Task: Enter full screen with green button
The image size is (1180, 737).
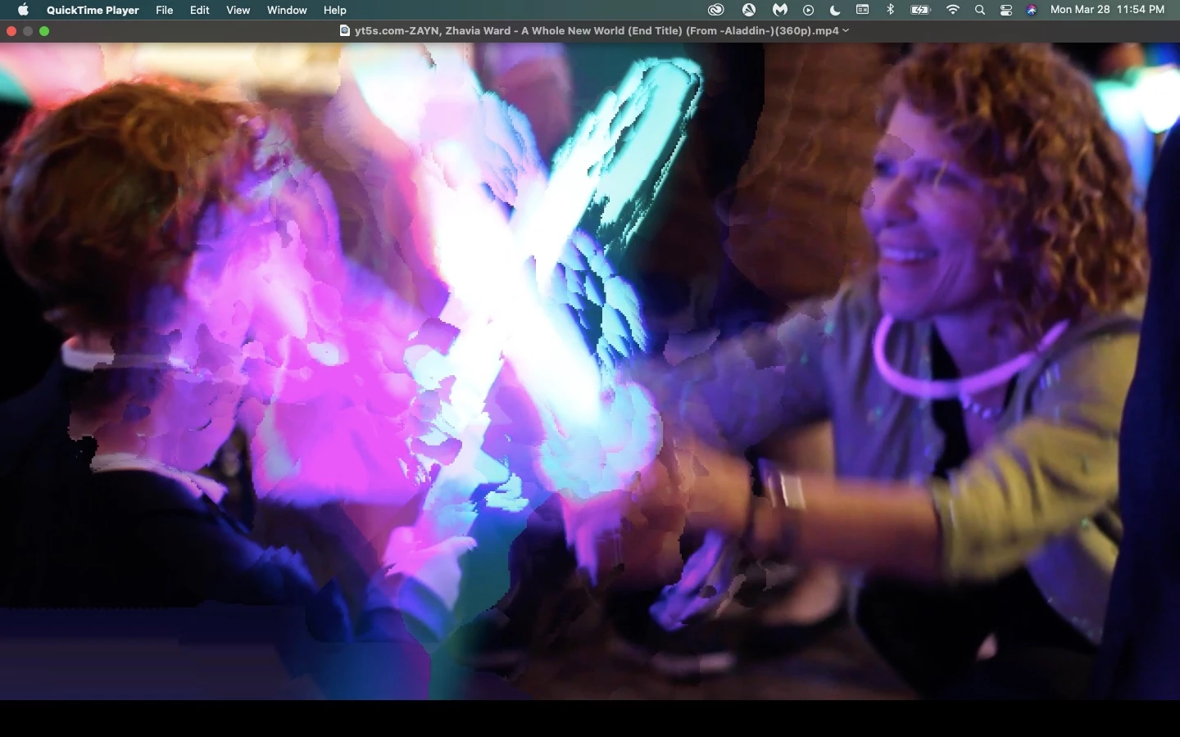Action: pyautogui.click(x=44, y=31)
